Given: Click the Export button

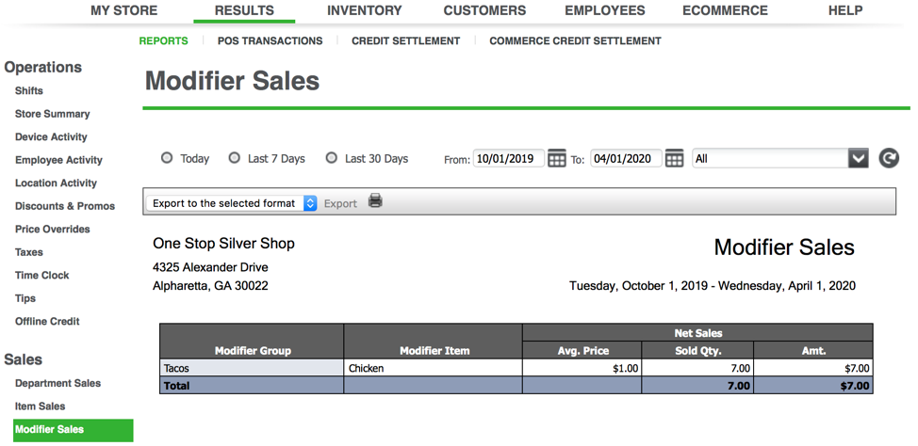Looking at the screenshot, I should (x=340, y=203).
